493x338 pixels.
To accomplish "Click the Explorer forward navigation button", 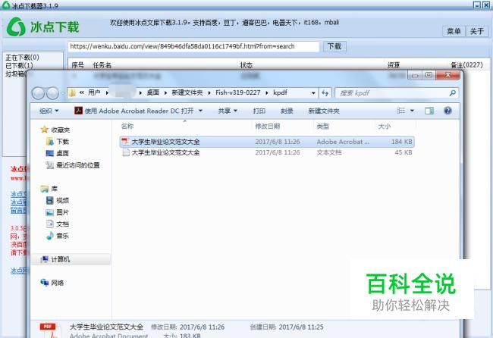I will tap(52, 93).
